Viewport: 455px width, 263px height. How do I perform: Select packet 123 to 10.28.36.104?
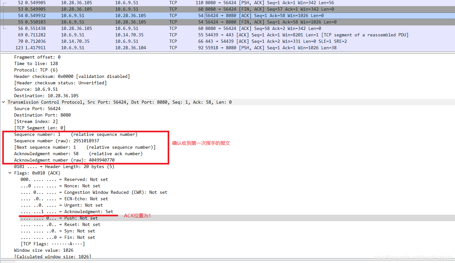pos(227,48)
